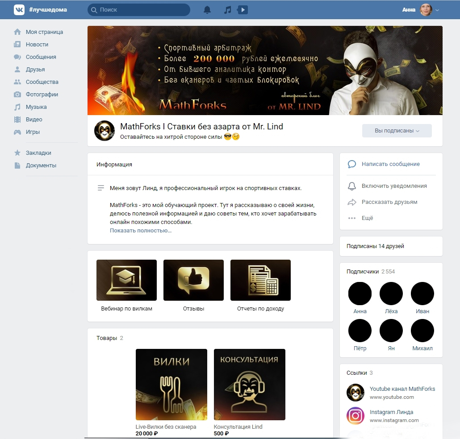This screenshot has width=460, height=439.
Task: Click the Поиск search field
Action: [139, 10]
